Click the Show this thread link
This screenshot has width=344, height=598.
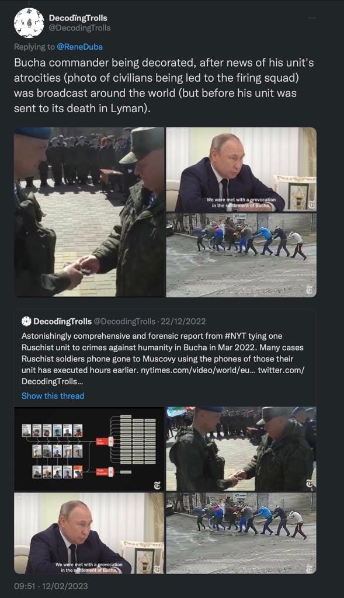point(53,396)
